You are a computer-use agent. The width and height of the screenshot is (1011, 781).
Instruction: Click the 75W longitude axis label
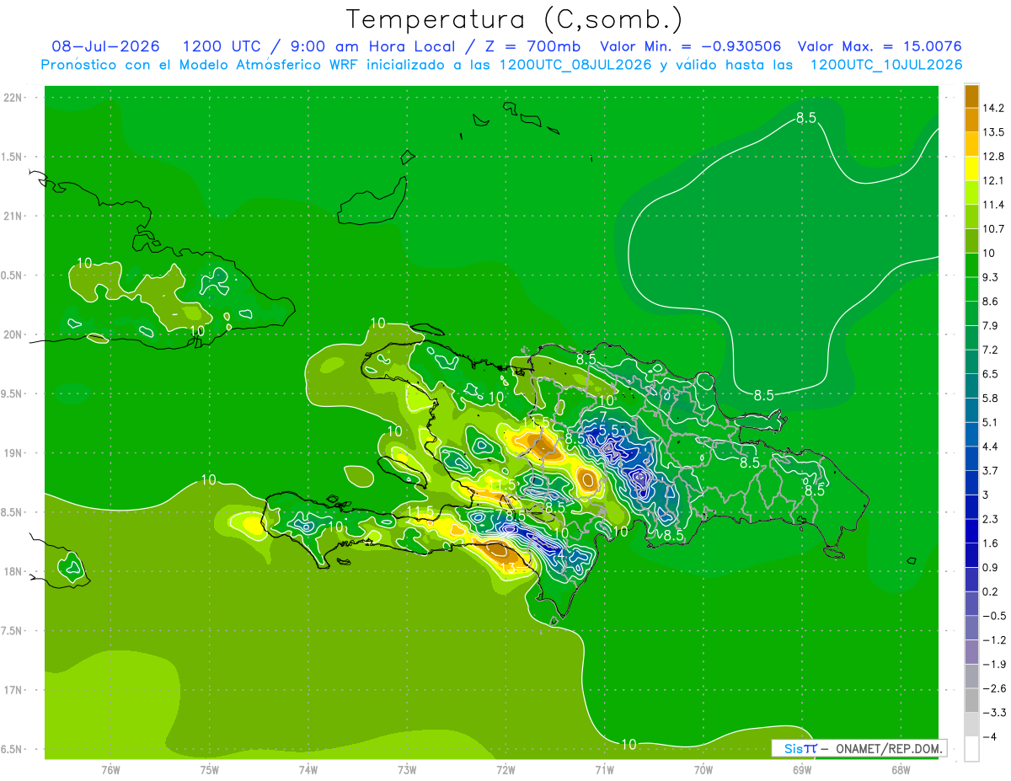coord(209,769)
